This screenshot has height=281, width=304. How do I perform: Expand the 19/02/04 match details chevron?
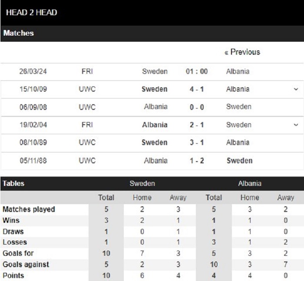[296, 125]
